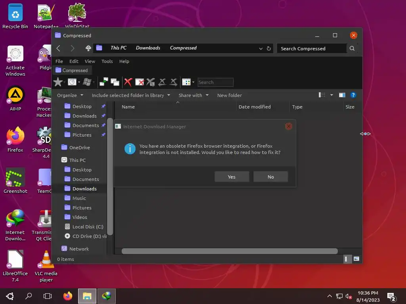Screen dimensions: 406x304
Task: Open dropdown arrow next to tab list icon
Action: 193,82
